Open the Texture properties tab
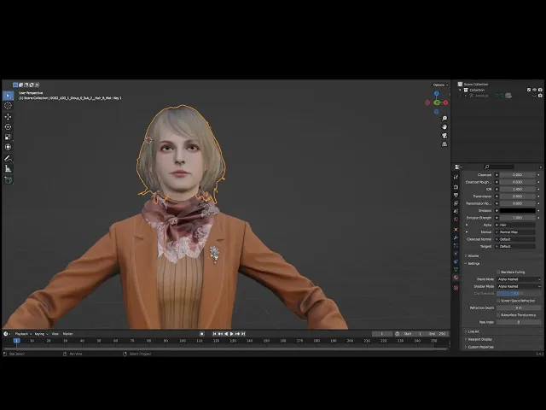 456,288
